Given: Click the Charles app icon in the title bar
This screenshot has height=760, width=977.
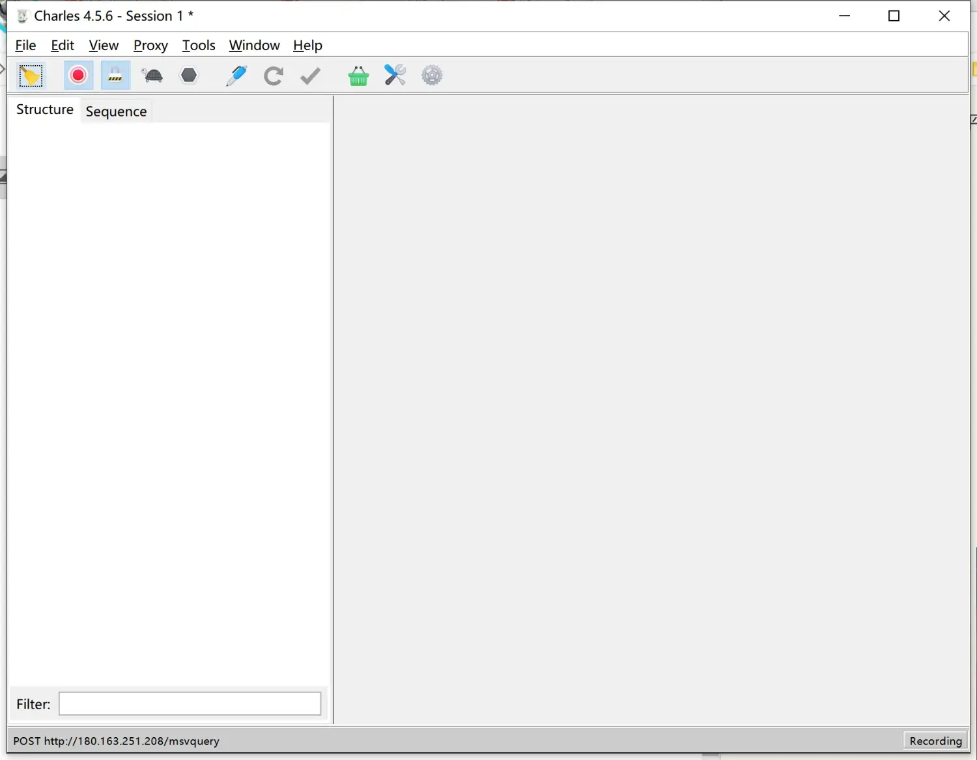Looking at the screenshot, I should [x=22, y=16].
